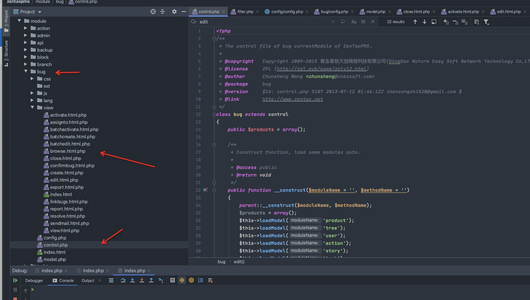This screenshot has height=300, width=530.
Task: Fold the __construct function at line 22
Action: (x=214, y=190)
